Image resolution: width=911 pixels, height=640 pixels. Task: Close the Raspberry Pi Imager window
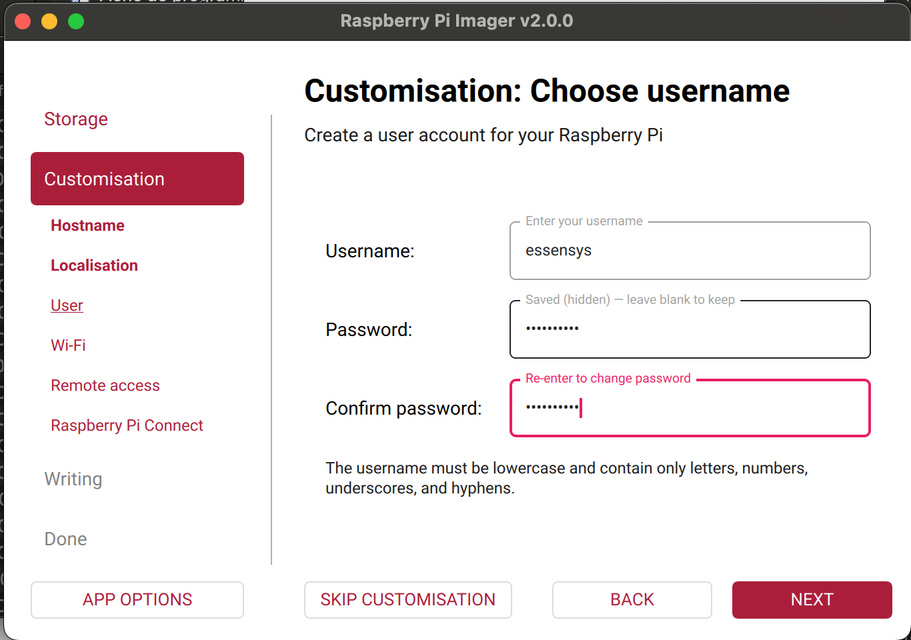pyautogui.click(x=23, y=21)
